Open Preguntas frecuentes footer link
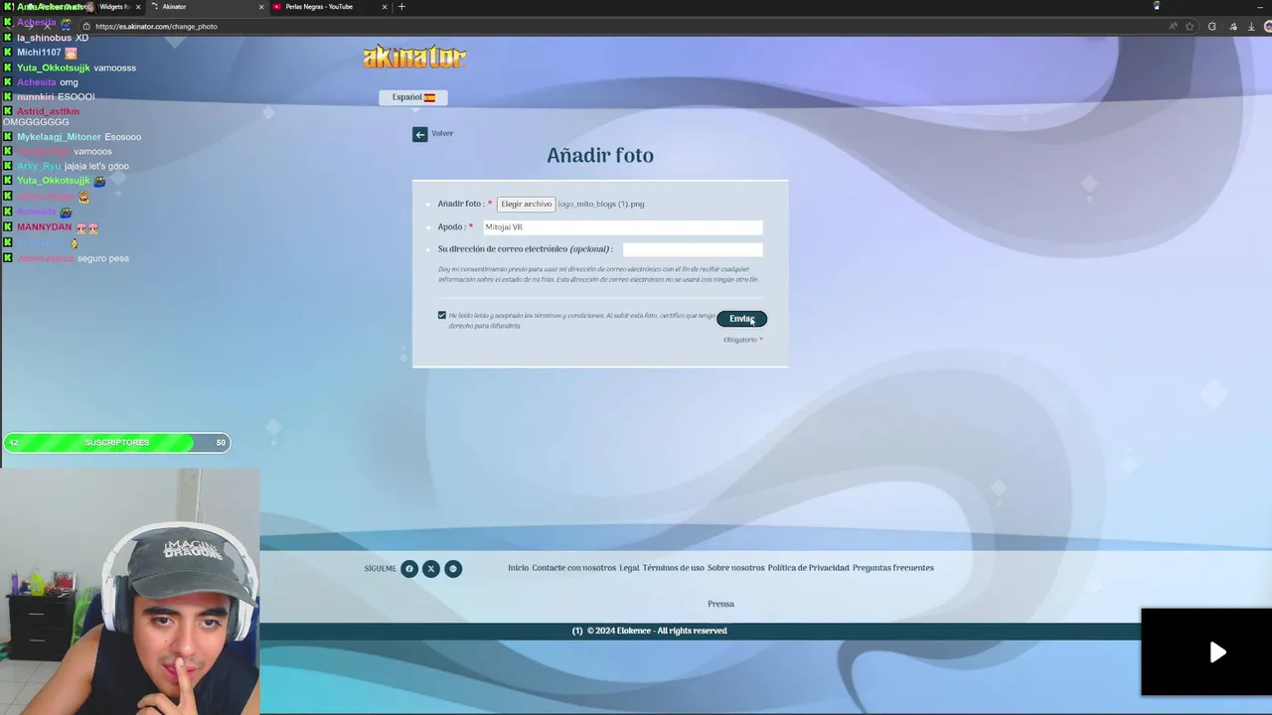Viewport: 1272px width, 715px height. [x=893, y=568]
